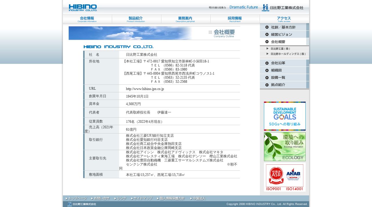The image size is (372, 207).
Task: Click the HIBINO Industry logo
Action: 83,8
